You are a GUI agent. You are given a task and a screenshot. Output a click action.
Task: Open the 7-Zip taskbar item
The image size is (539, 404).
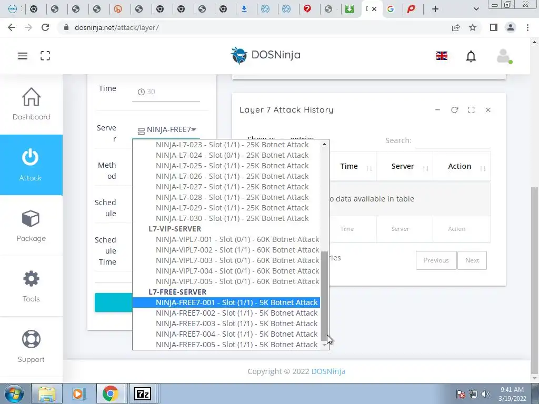(x=143, y=394)
